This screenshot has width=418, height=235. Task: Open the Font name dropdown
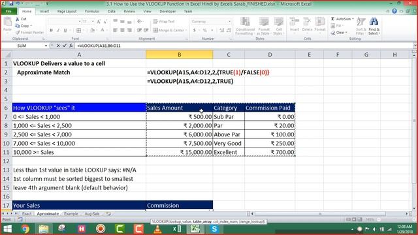[80, 22]
